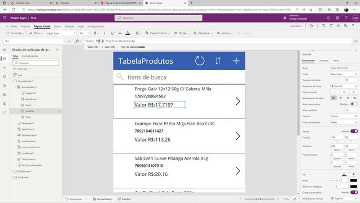Click the zoom slider at the canvas bottom
The image size is (360, 203).
(260, 199)
